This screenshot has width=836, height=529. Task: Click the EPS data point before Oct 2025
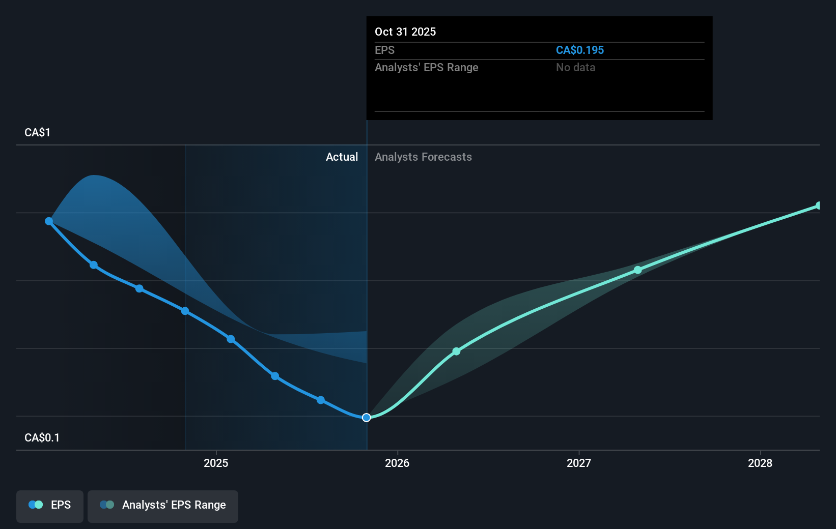click(321, 400)
